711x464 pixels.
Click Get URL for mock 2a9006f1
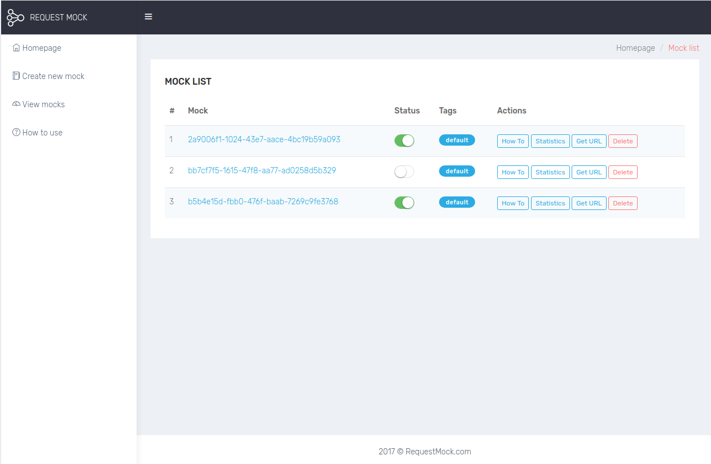589,141
